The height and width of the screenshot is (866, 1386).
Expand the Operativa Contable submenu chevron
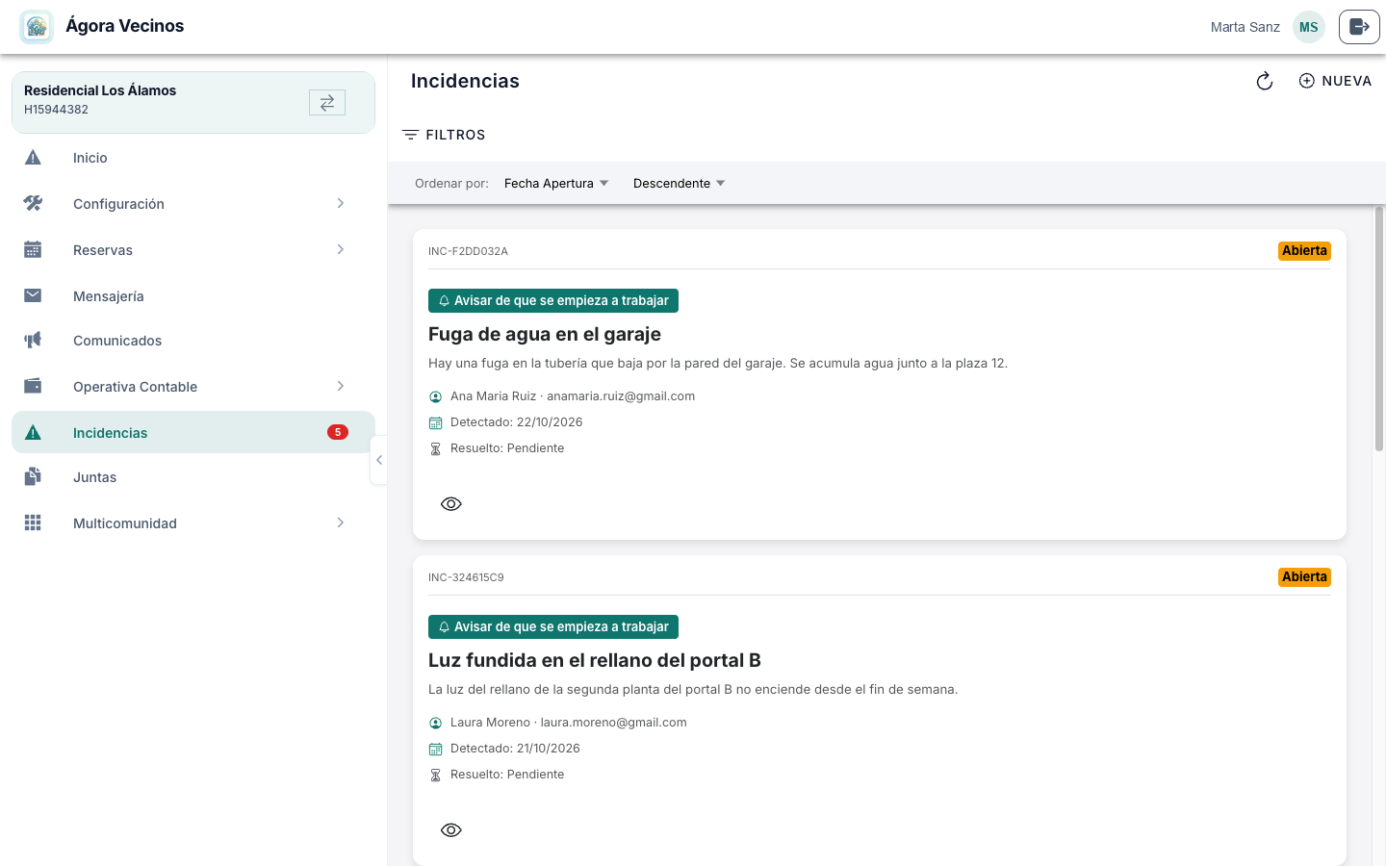[x=341, y=386]
